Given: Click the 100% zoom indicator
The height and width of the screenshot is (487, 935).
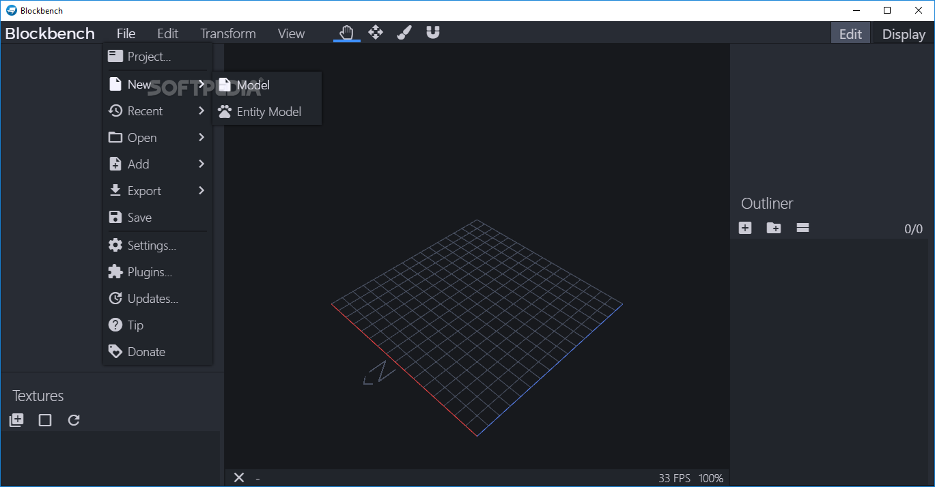Looking at the screenshot, I should pos(711,478).
